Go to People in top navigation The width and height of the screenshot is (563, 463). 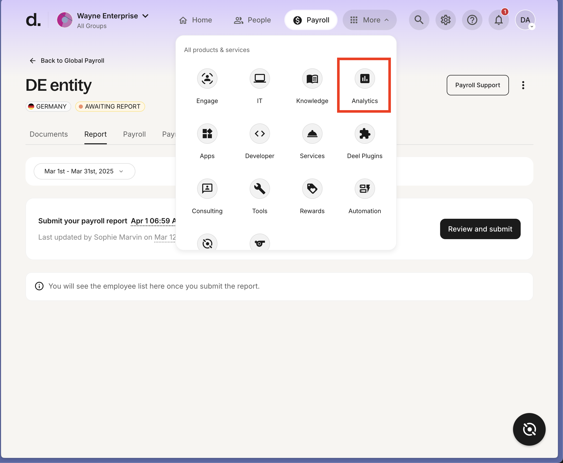252,20
